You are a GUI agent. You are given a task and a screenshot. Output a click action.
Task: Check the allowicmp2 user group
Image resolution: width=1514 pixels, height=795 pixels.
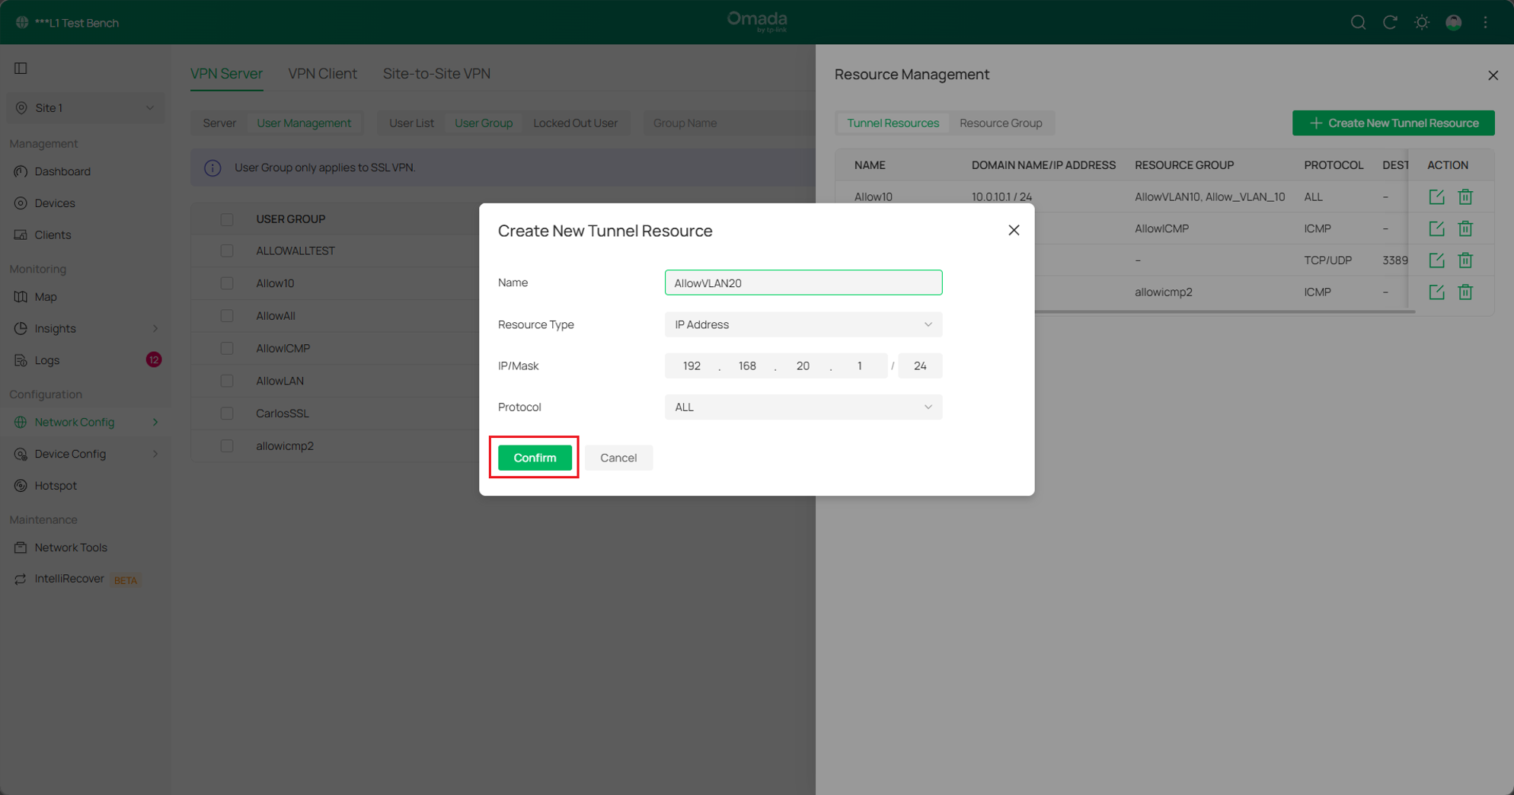click(227, 445)
